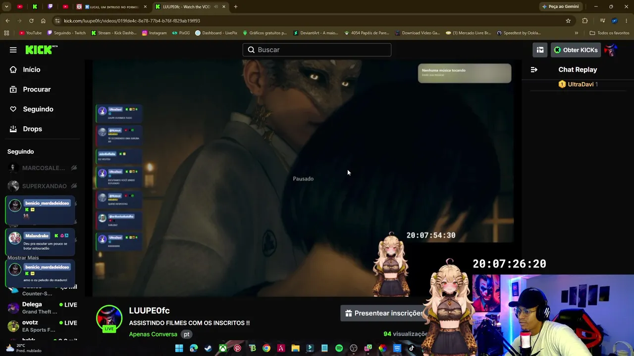Open the user profile avatar menu
Image resolution: width=634 pixels, height=356 pixels.
pyautogui.click(x=611, y=50)
